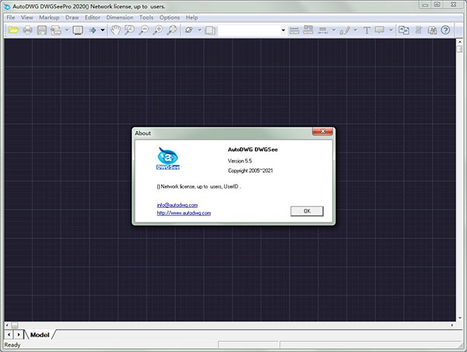This screenshot has width=467, height=352.
Task: Close the About dialog with the X
Action: [322, 131]
